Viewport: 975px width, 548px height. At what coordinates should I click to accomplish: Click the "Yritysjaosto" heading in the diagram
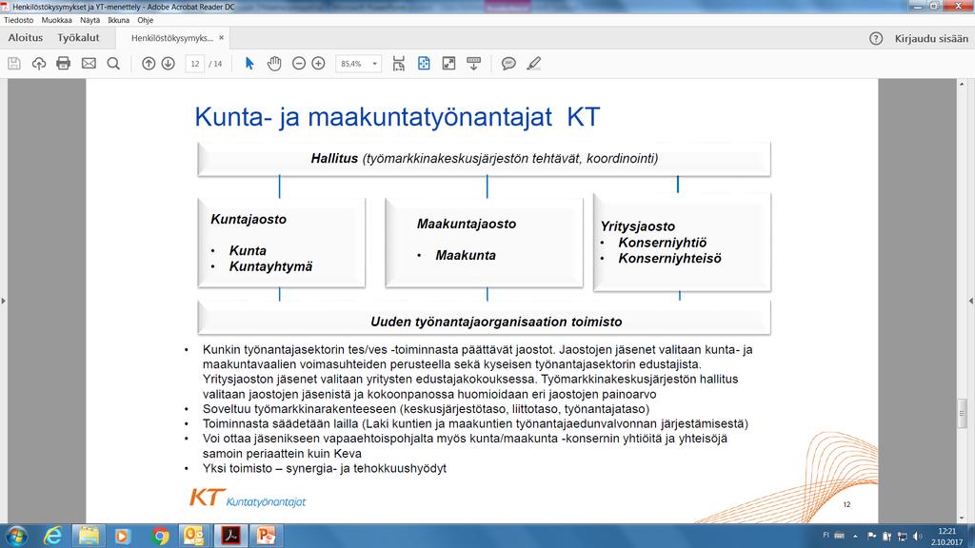tap(637, 226)
